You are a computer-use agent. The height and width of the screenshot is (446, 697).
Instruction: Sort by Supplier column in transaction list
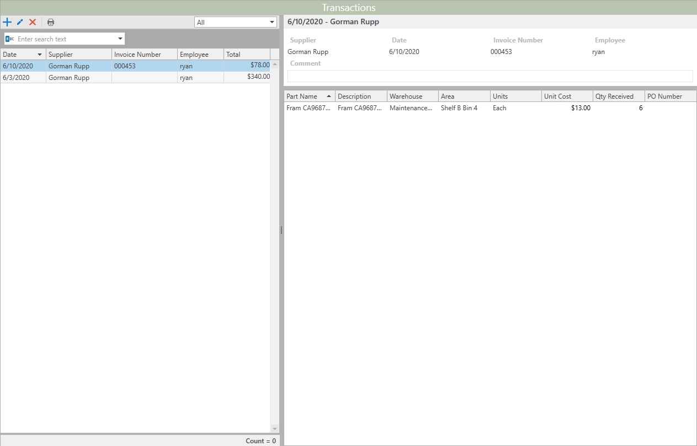point(79,55)
